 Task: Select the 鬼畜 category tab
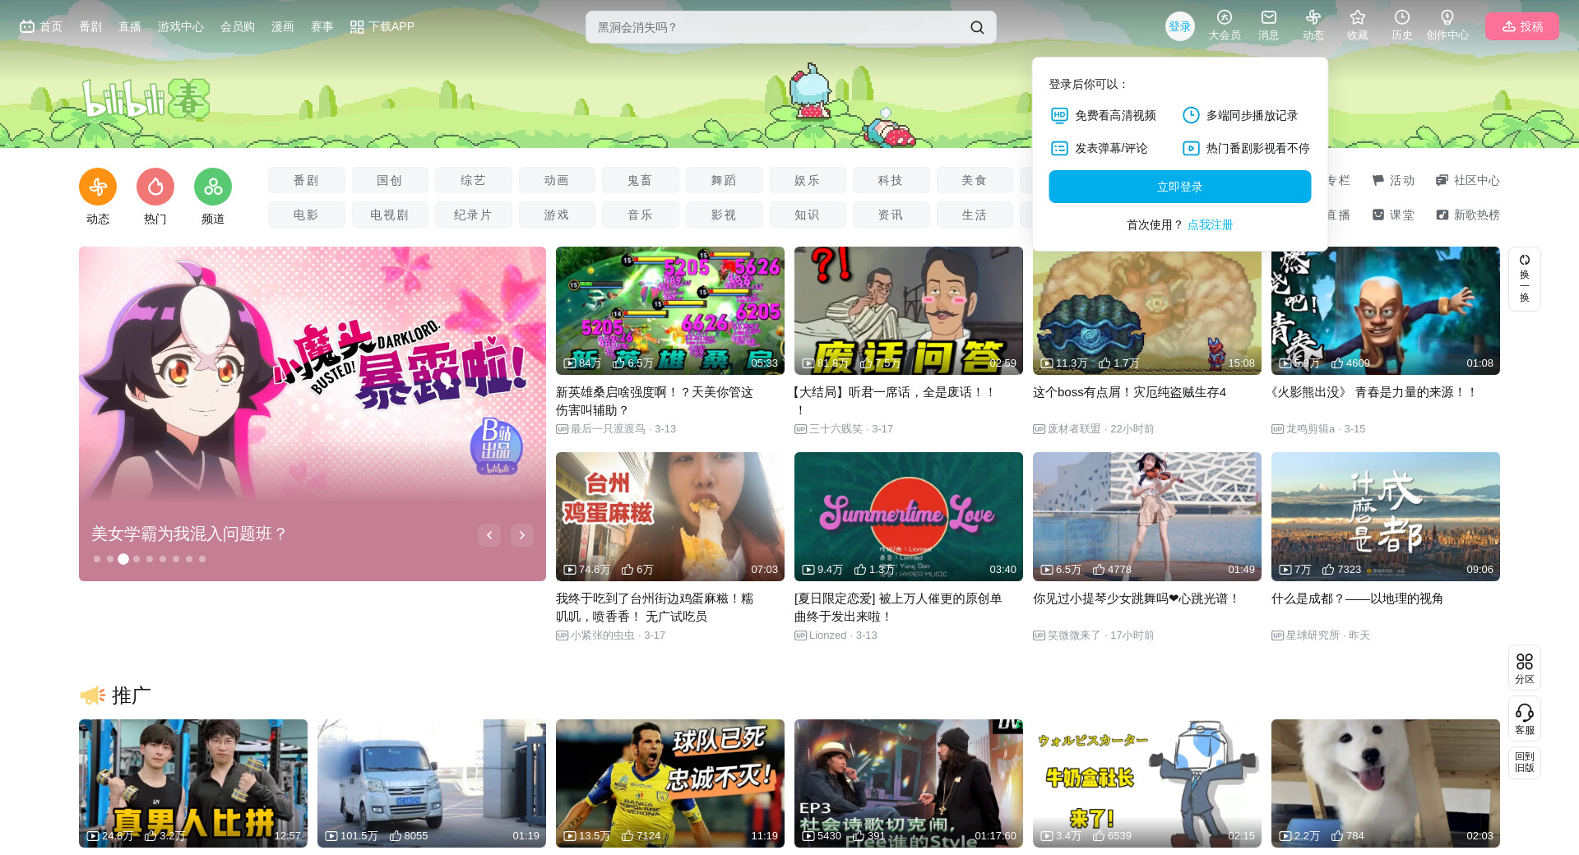(640, 180)
